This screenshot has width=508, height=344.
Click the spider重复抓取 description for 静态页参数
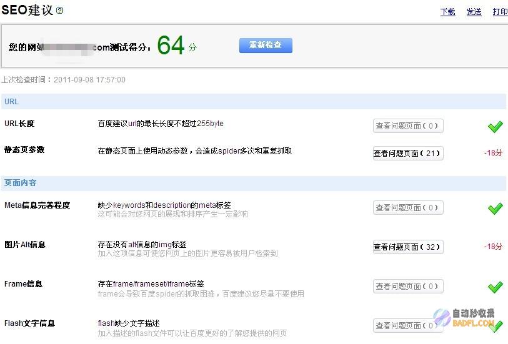click(x=195, y=151)
